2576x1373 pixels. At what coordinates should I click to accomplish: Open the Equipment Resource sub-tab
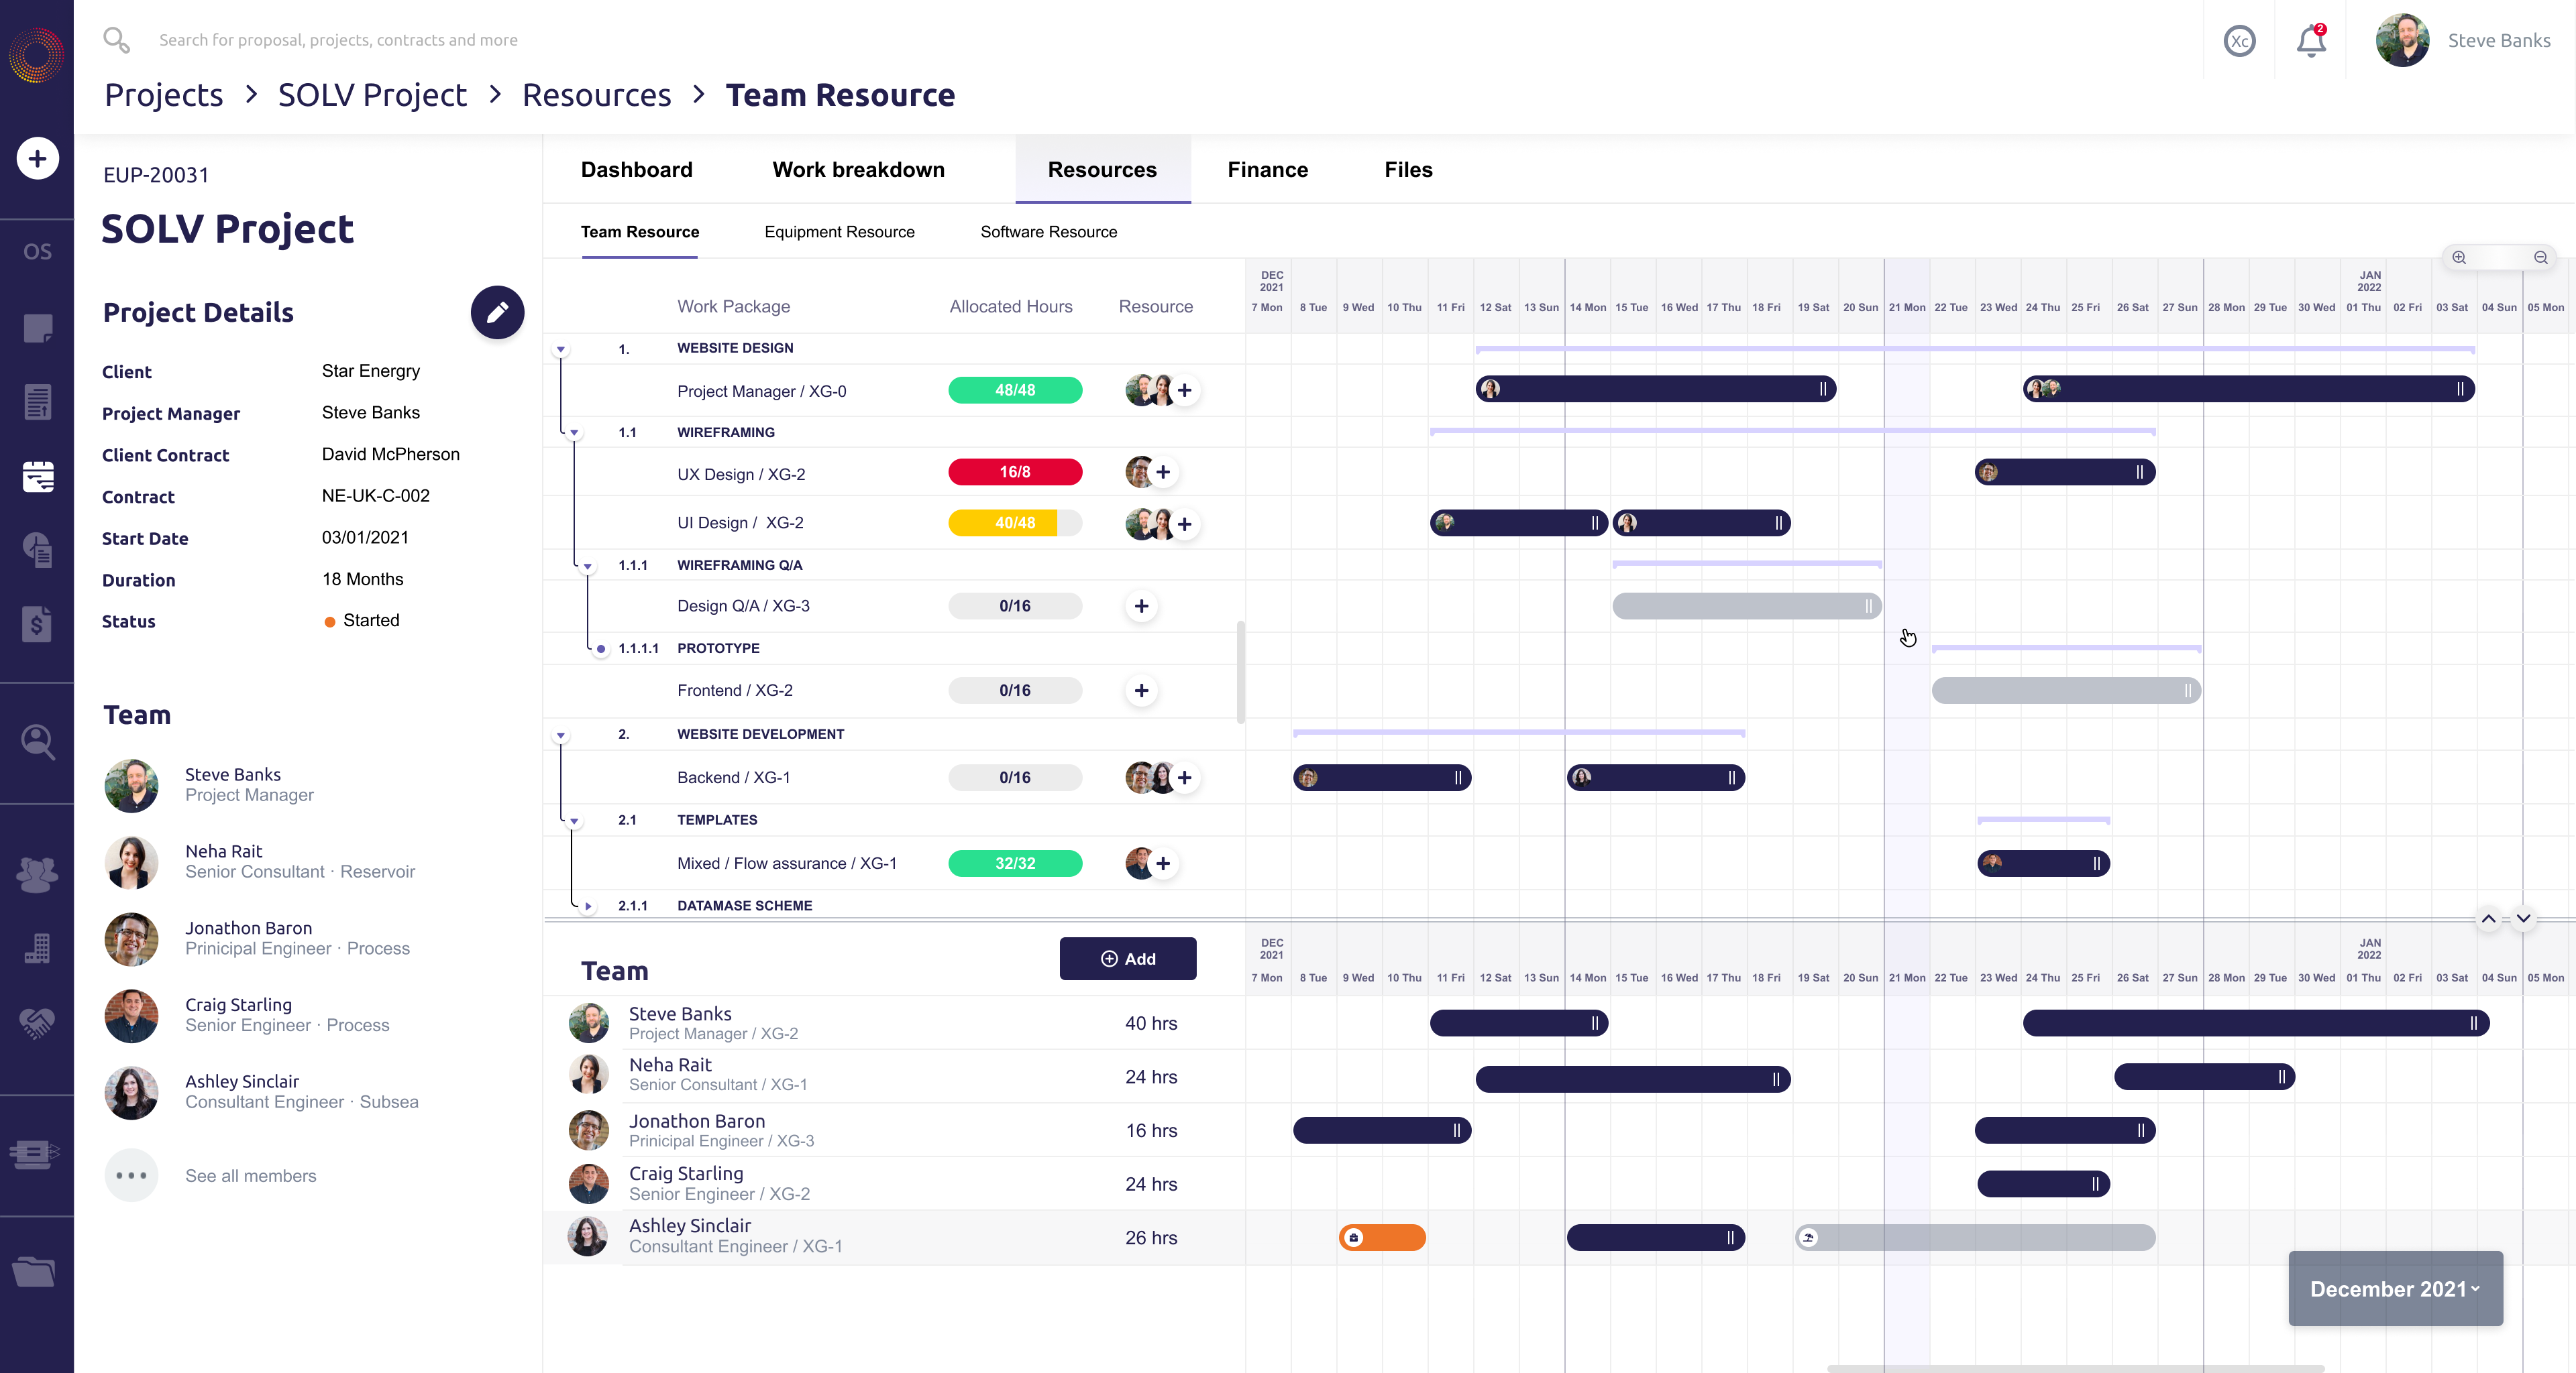(x=839, y=232)
